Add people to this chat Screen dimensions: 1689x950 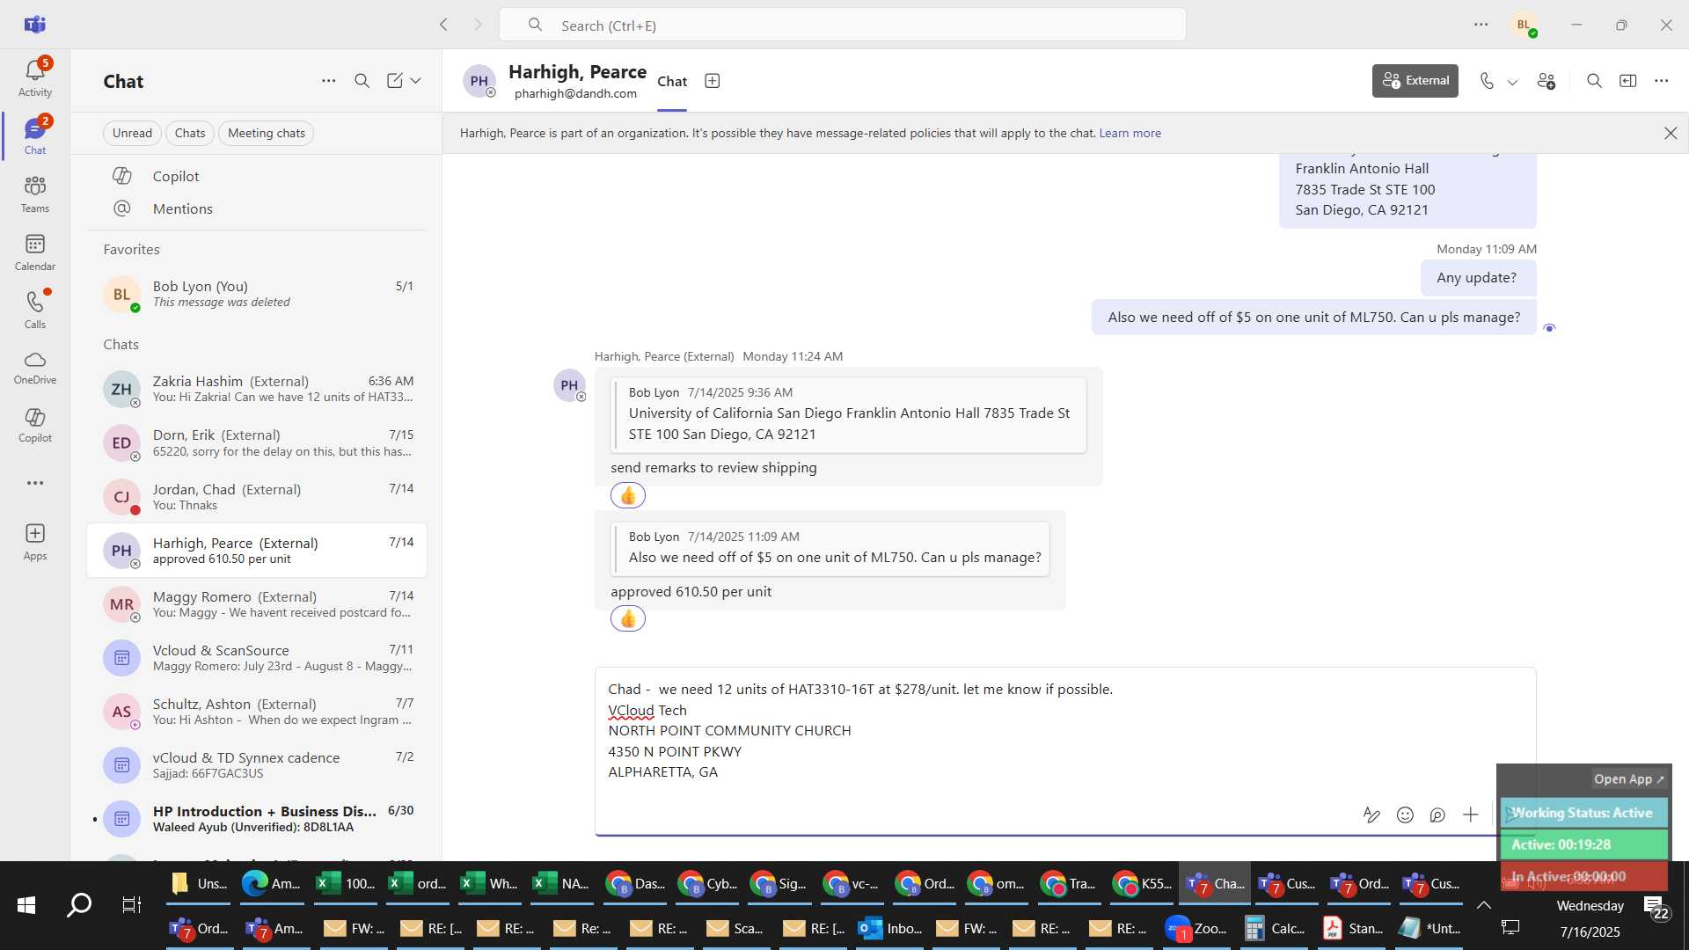pyautogui.click(x=1546, y=81)
